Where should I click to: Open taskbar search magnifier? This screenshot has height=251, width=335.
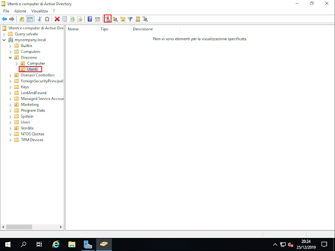(x=24, y=244)
